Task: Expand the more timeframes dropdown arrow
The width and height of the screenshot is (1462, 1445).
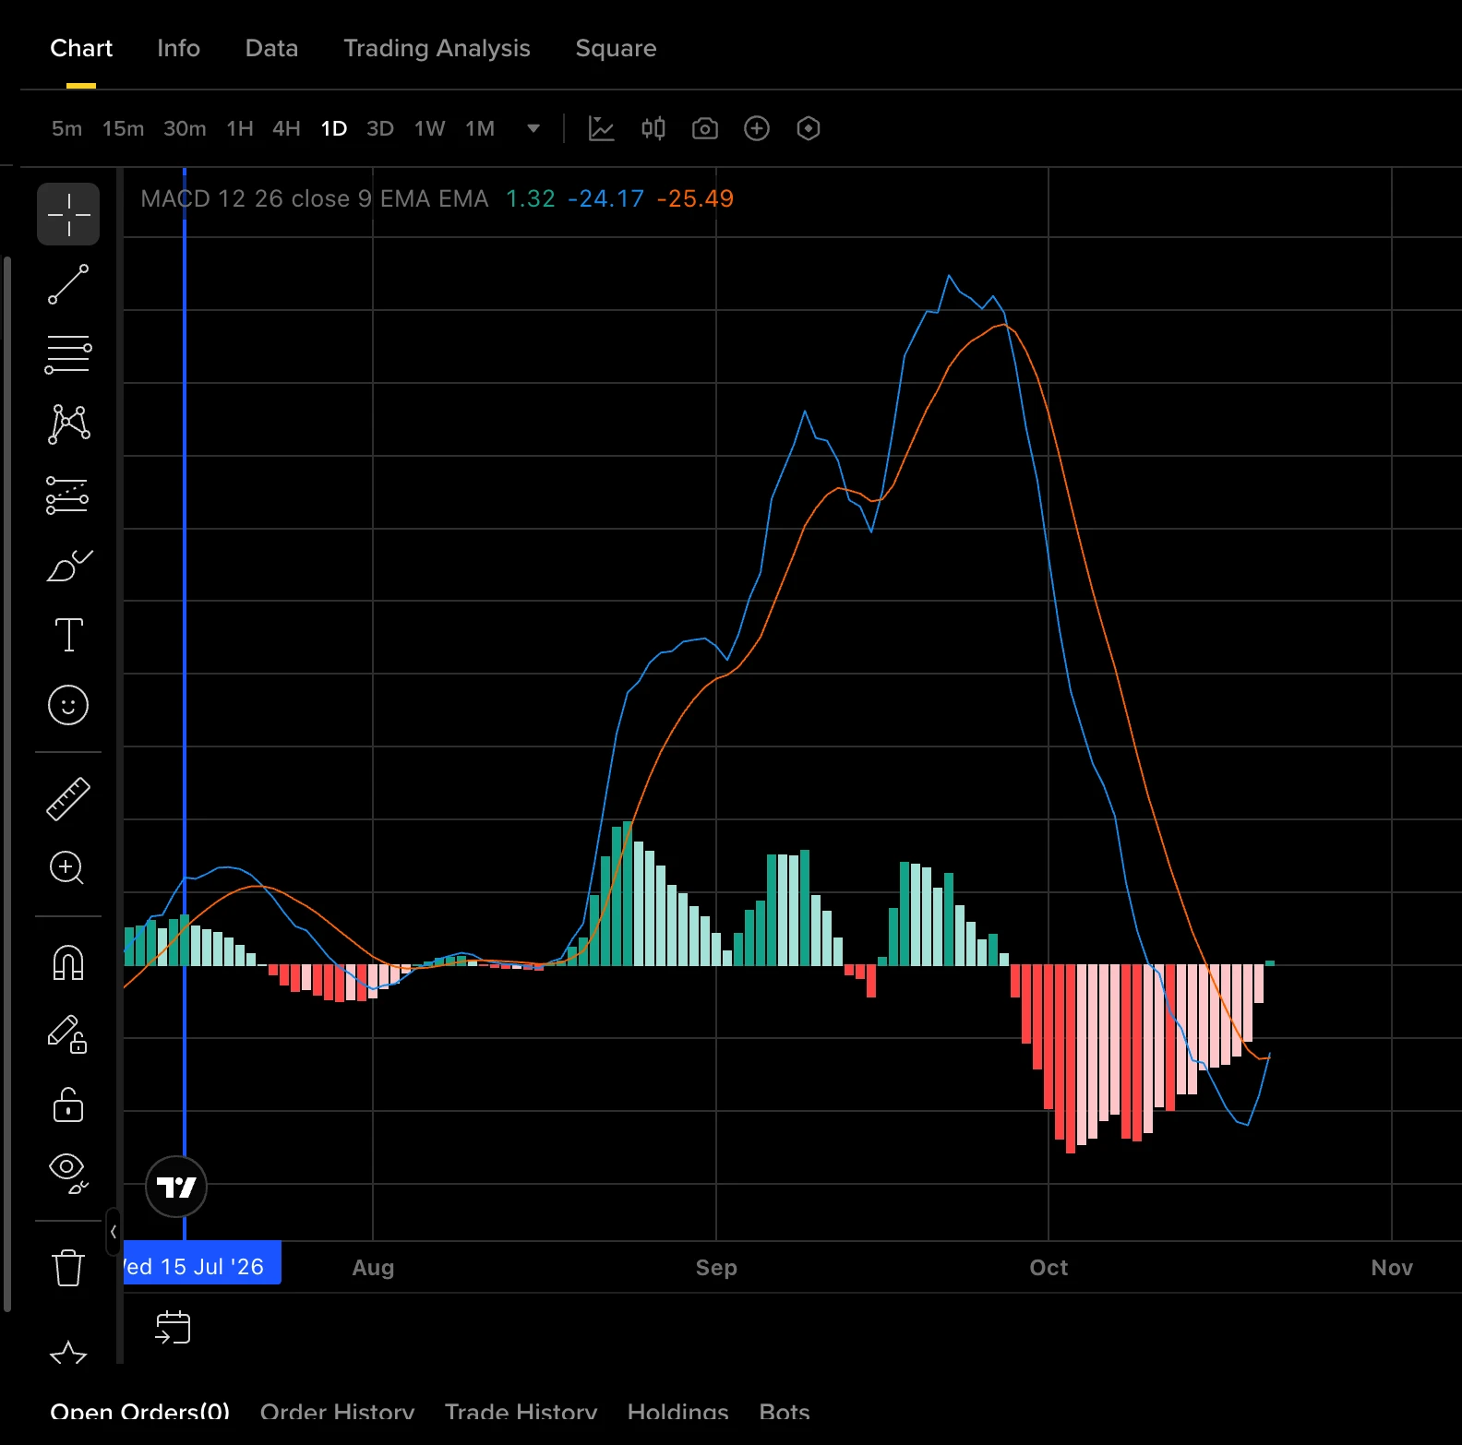Action: coord(533,128)
